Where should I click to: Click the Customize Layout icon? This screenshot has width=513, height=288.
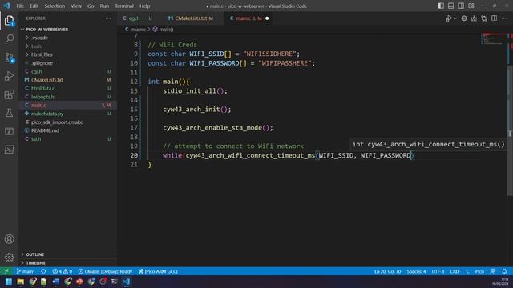pyautogui.click(x=471, y=6)
